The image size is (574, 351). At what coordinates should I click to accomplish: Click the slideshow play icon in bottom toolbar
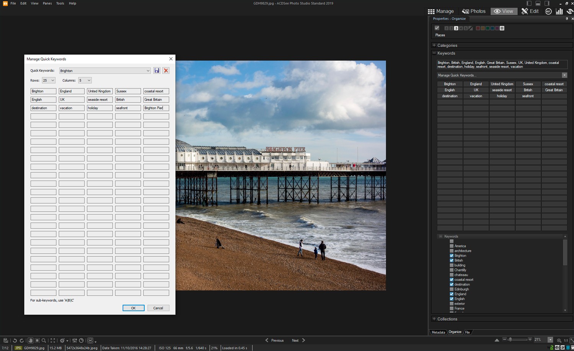pyautogui.click(x=90, y=341)
